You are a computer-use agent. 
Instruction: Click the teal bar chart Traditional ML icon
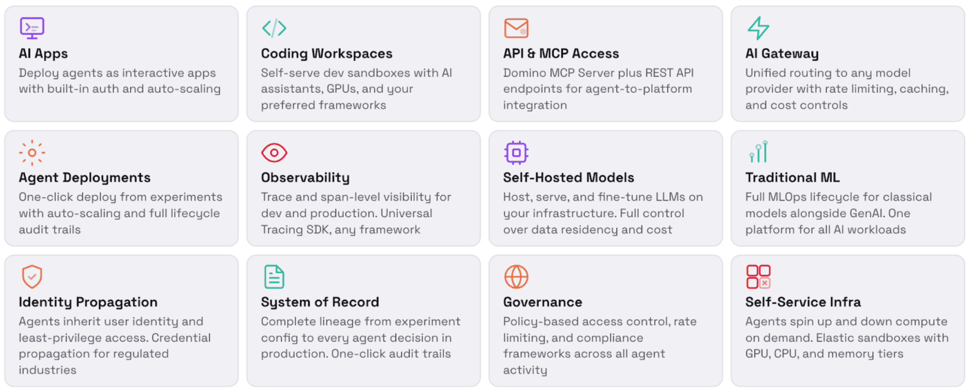[758, 152]
